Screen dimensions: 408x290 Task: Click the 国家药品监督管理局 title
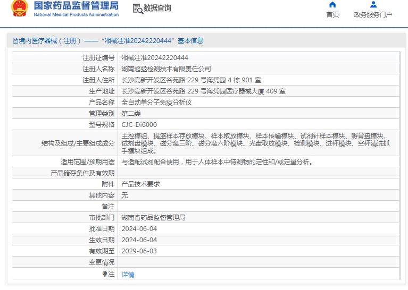(x=76, y=5)
